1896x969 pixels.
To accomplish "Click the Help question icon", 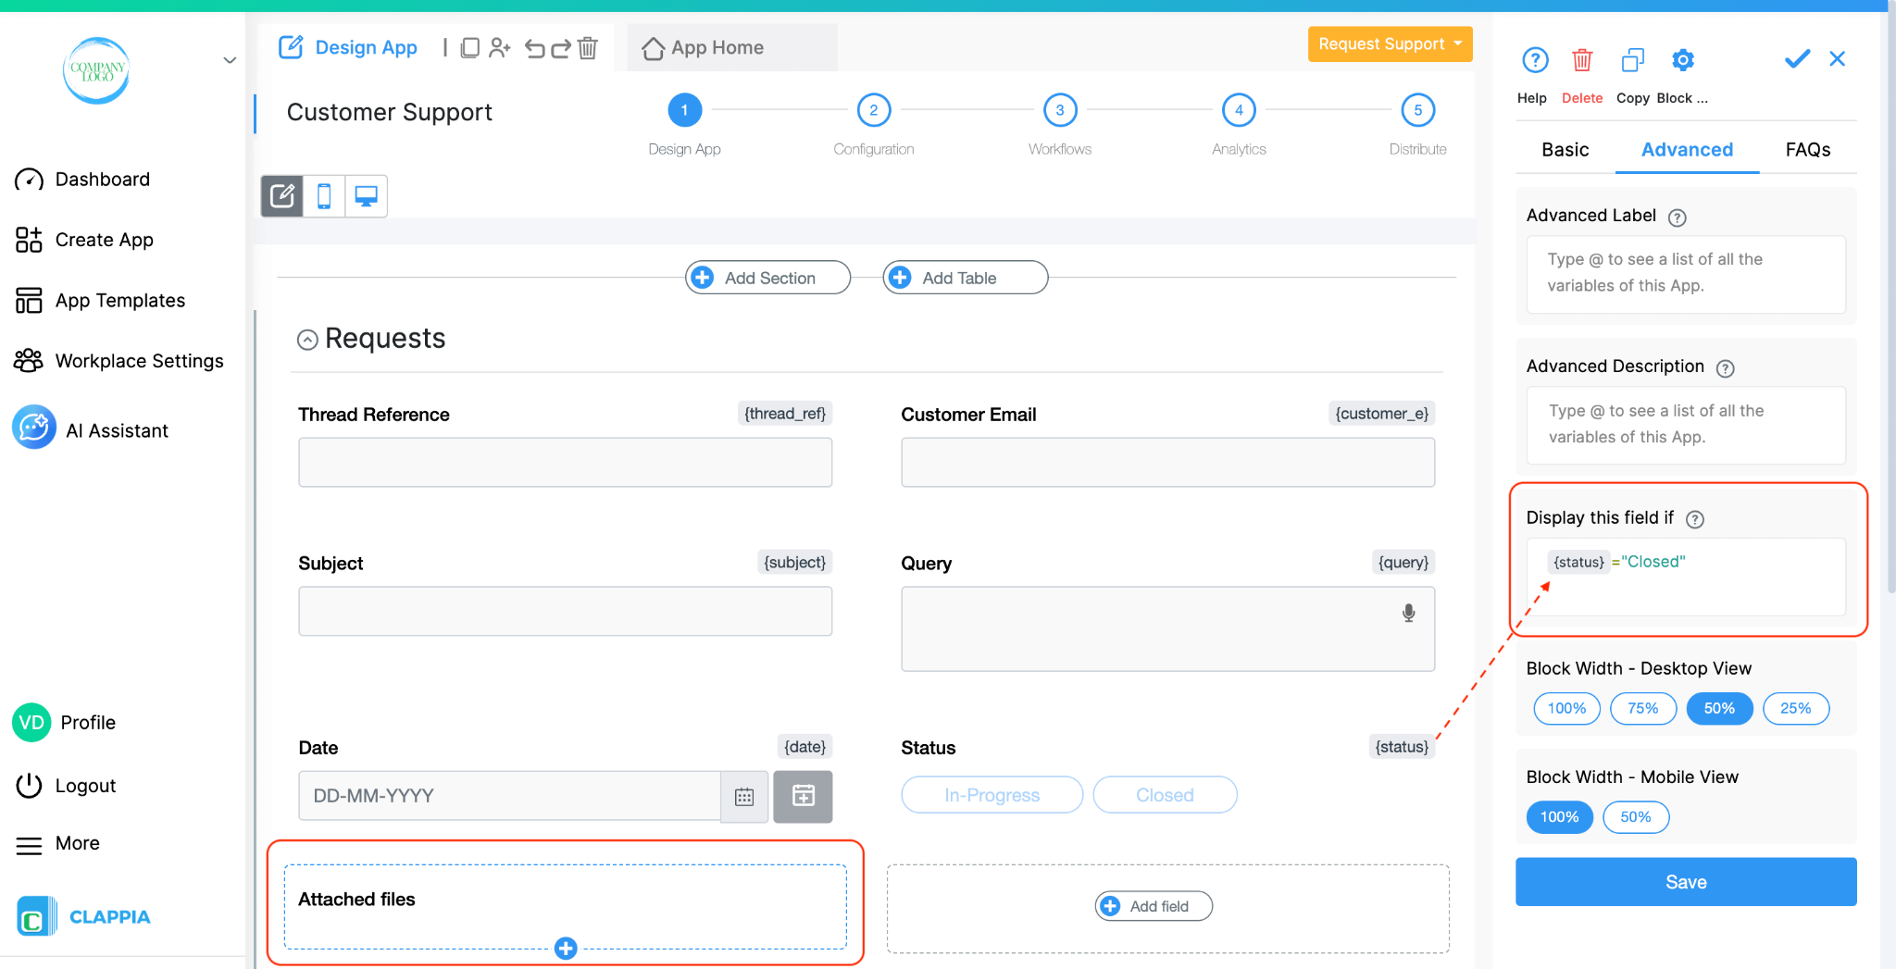I will [1535, 60].
